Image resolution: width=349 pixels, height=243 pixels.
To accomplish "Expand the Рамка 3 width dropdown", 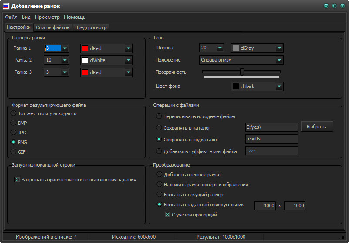I will 65,72.
